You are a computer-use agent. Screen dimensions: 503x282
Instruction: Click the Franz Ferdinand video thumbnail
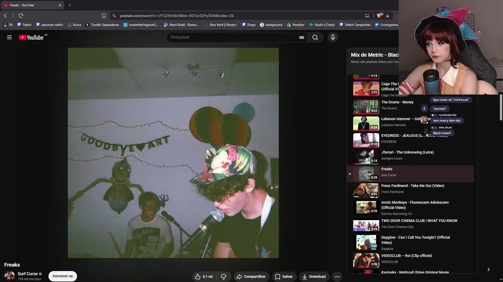pyautogui.click(x=366, y=190)
